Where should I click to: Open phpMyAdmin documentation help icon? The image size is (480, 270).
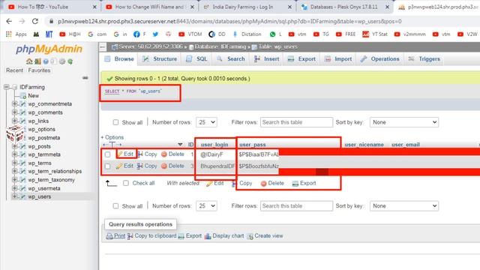(46, 61)
